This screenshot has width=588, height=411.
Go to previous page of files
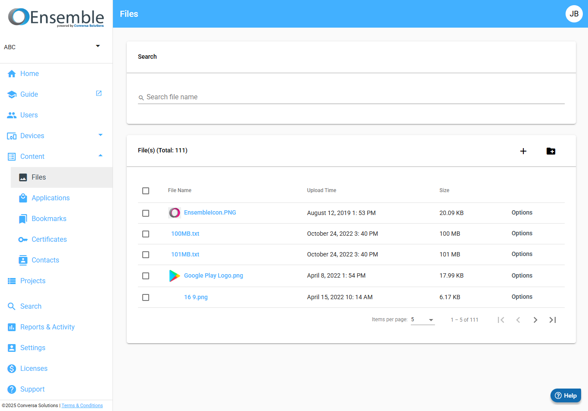click(x=518, y=320)
